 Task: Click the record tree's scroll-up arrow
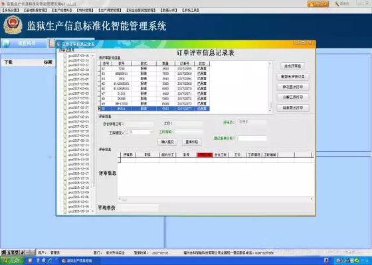93,56
